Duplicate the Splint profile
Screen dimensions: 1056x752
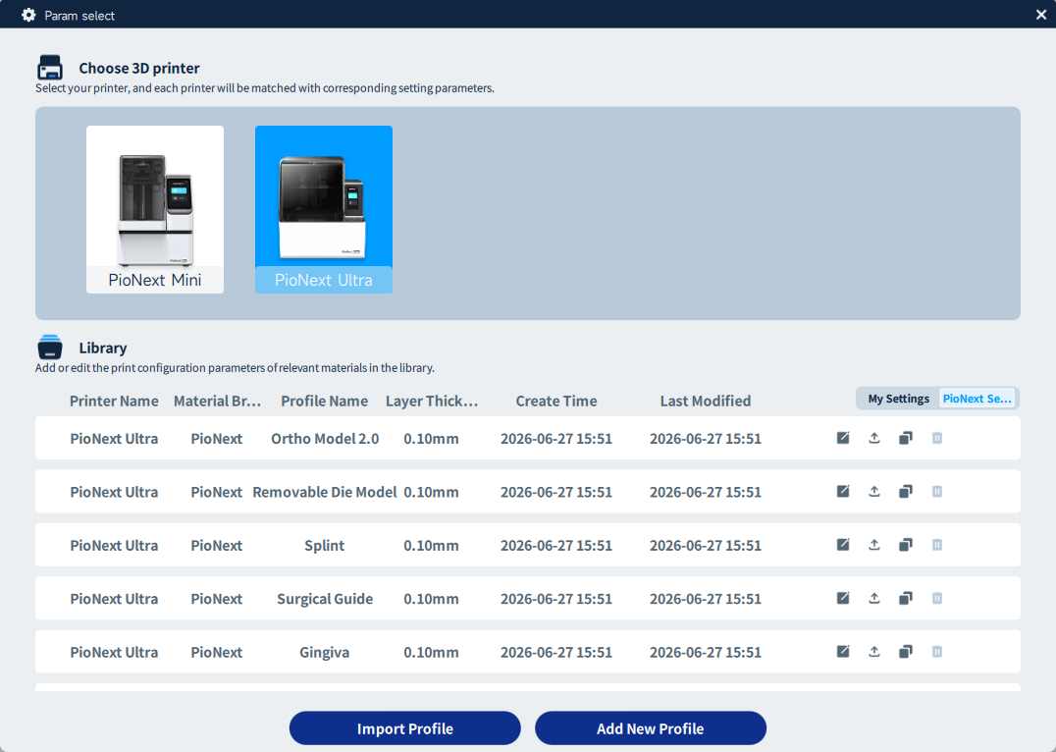click(906, 545)
